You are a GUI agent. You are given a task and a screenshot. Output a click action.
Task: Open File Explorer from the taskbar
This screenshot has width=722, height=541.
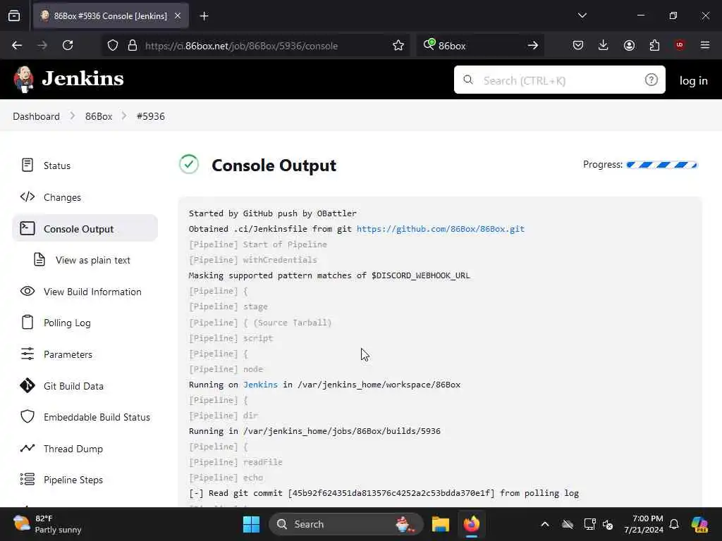point(440,524)
